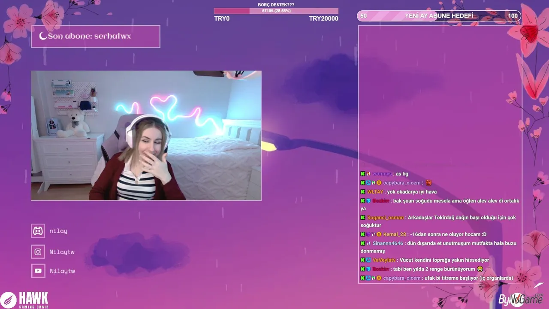The height and width of the screenshot is (309, 549).
Task: Click the YouTube icon next to Nilaytw
Action: (x=38, y=271)
